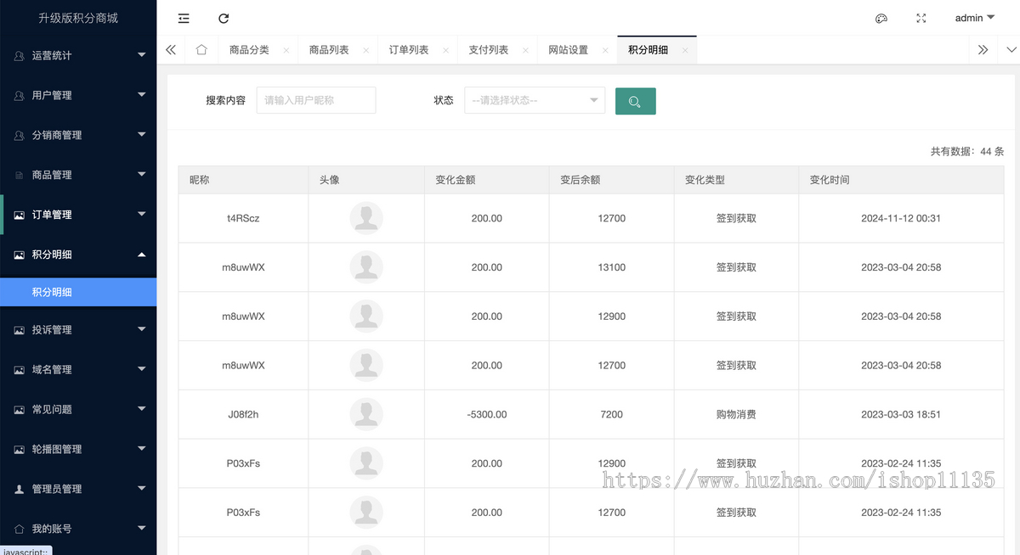Switch to the 商品分类 tab
The width and height of the screenshot is (1020, 555).
249,50
